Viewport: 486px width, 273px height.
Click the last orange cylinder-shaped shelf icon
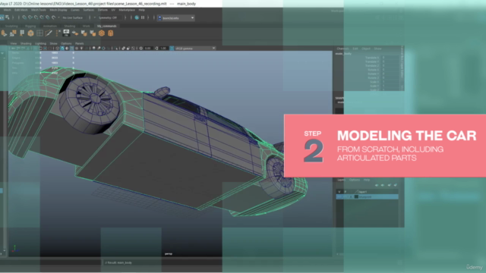(111, 33)
